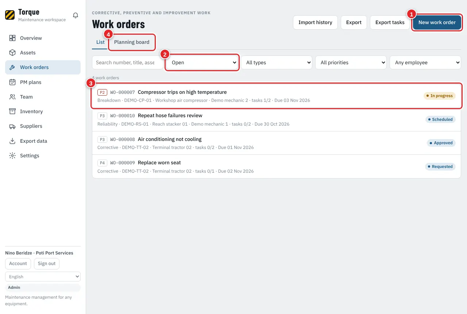Change the English language selector
The image size is (467, 314).
click(x=43, y=277)
